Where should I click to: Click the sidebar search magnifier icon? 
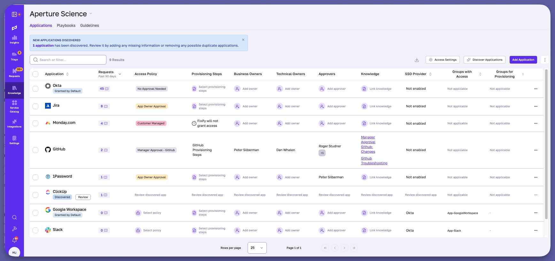[x=14, y=218]
